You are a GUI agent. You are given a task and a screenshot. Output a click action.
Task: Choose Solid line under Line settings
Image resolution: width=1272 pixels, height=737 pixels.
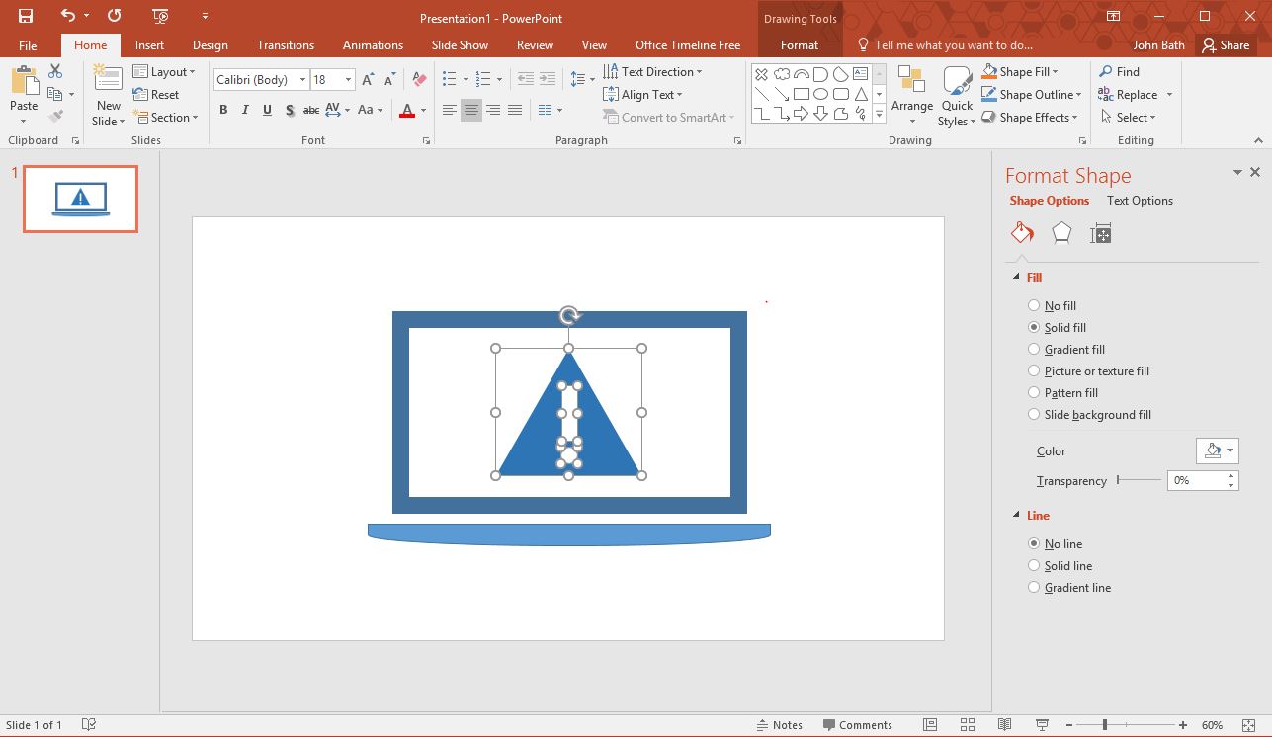(x=1035, y=565)
